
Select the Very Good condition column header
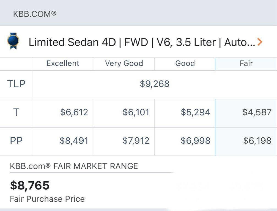point(124,63)
